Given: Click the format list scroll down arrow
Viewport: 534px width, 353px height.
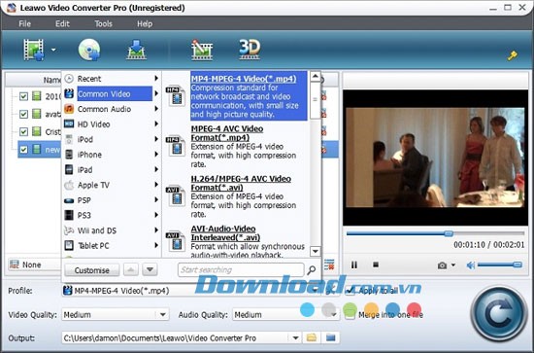Looking at the screenshot, I should click(316, 251).
